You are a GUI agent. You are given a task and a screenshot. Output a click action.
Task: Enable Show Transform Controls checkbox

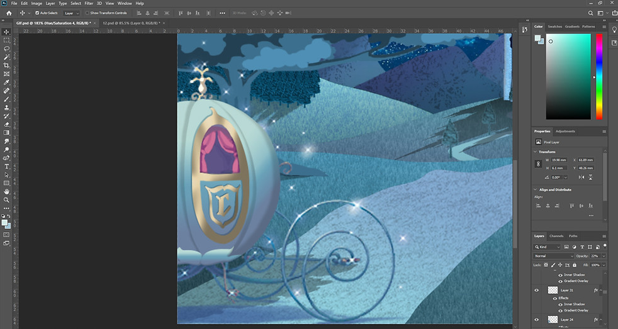coord(87,13)
